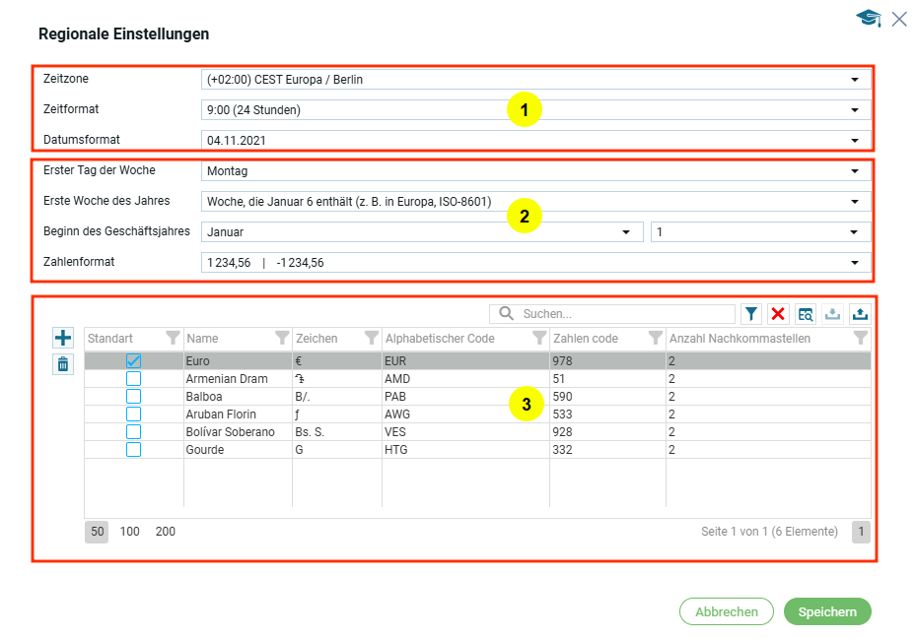Screen dimensions: 916x638
Task: Open help via the graduation cap icon
Action: click(868, 19)
